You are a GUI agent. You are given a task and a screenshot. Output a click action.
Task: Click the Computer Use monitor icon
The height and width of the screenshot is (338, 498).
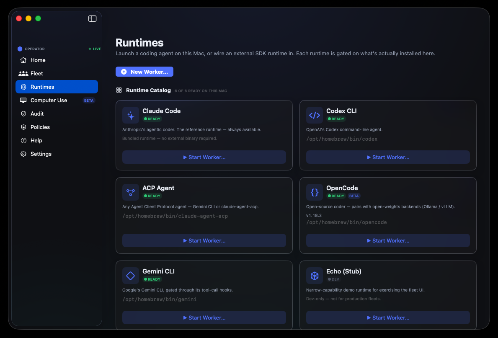point(23,101)
